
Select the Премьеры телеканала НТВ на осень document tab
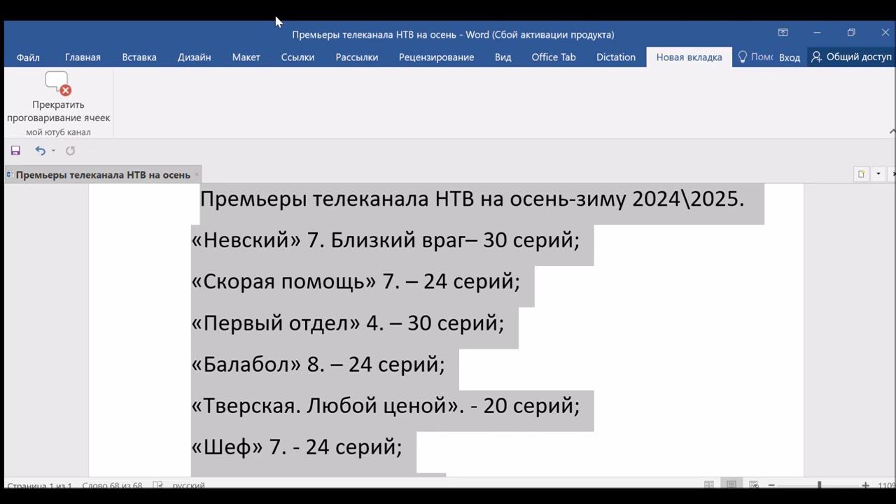(x=102, y=175)
